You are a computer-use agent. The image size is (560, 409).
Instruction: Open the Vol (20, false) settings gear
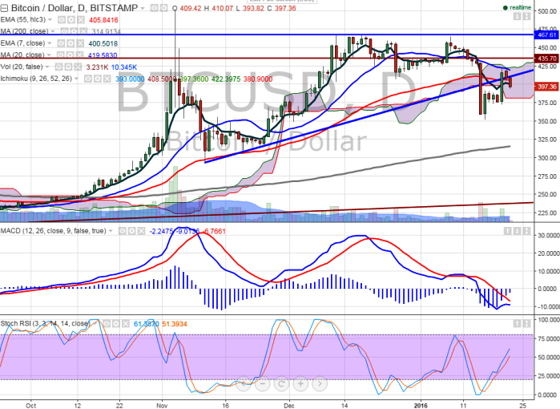pyautogui.click(x=68, y=67)
